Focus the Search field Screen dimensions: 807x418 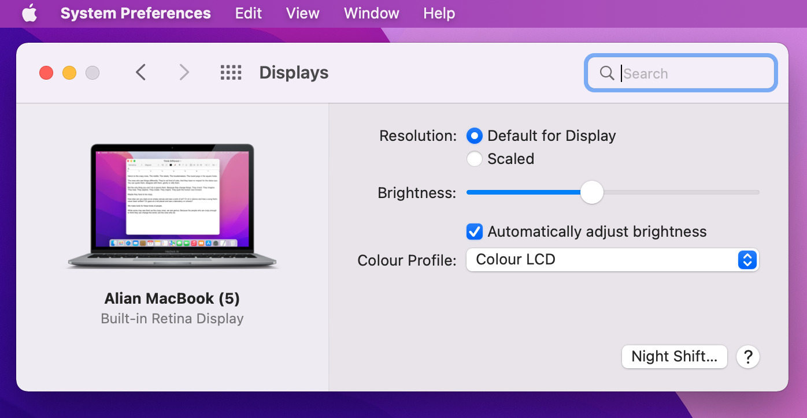click(x=681, y=73)
